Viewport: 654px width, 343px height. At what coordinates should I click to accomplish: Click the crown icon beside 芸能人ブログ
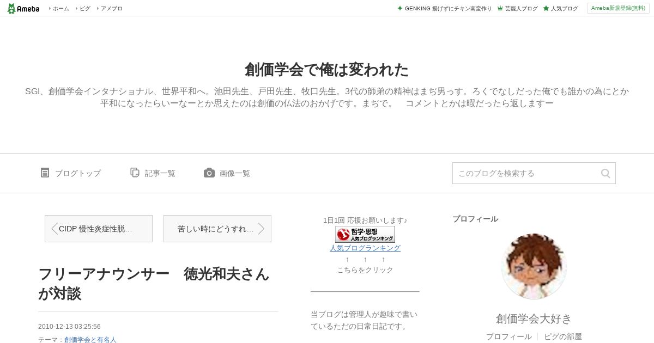pyautogui.click(x=500, y=9)
